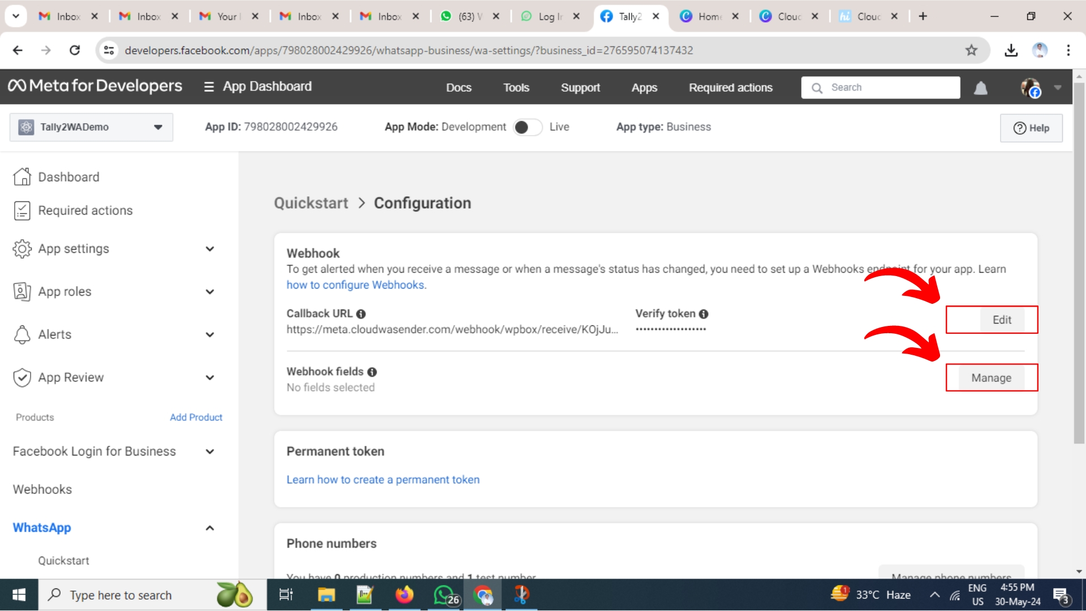
Task: Click the Dashboard house icon in sidebar
Action: pyautogui.click(x=22, y=177)
